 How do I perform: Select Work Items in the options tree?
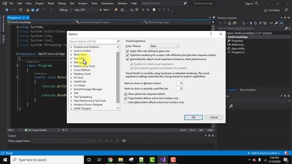tap(80, 55)
